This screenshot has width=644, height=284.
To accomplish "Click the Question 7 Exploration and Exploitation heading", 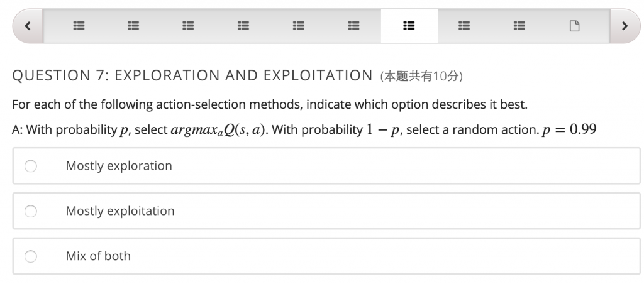I will (192, 76).
